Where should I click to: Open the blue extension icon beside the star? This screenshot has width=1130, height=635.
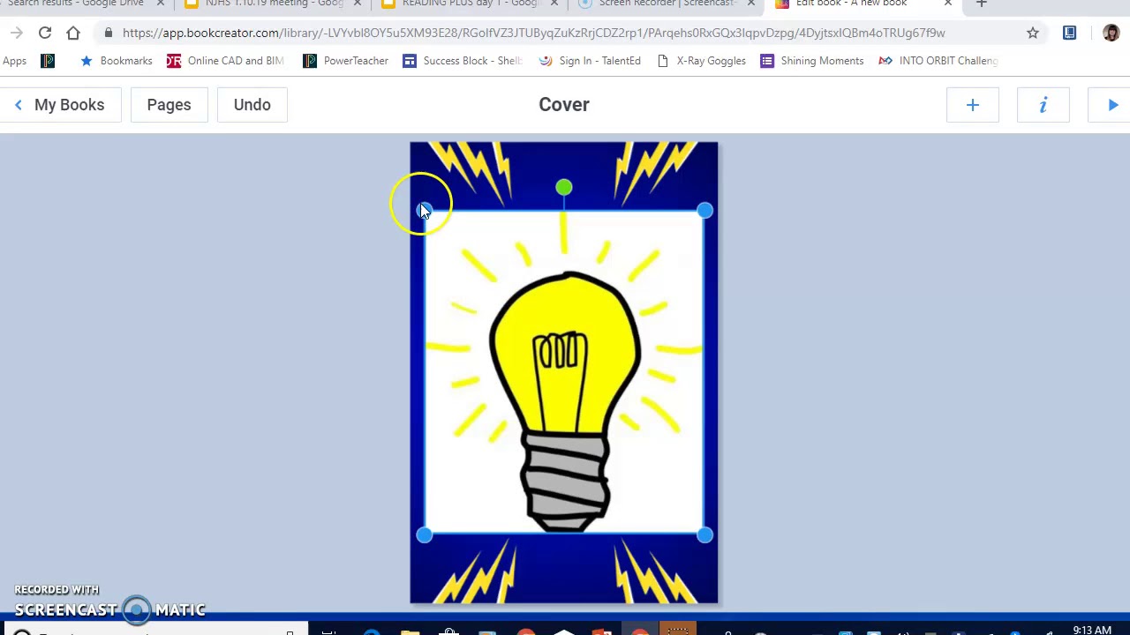point(1069,33)
